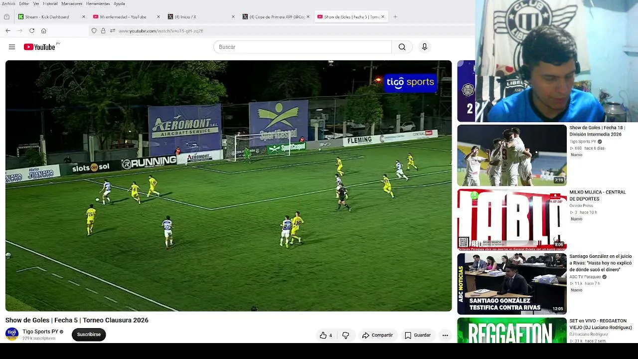
Task: Visit Oviedo Press channel link
Action: (581, 205)
